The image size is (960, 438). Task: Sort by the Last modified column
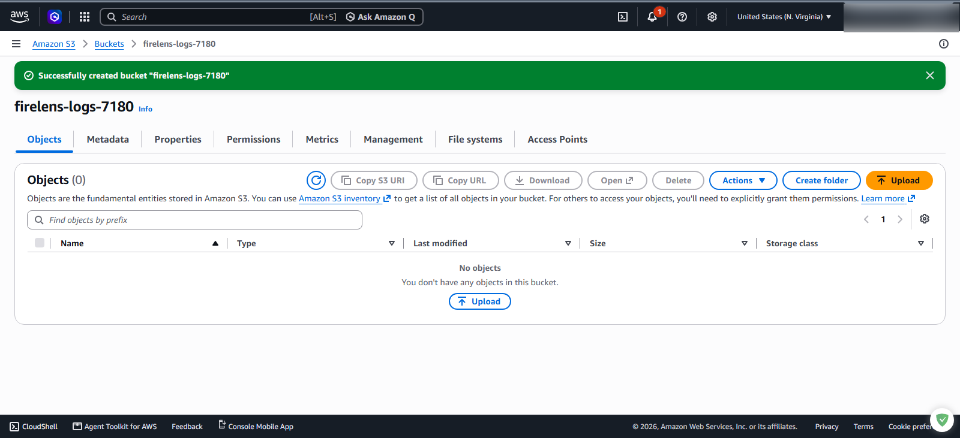click(x=568, y=243)
